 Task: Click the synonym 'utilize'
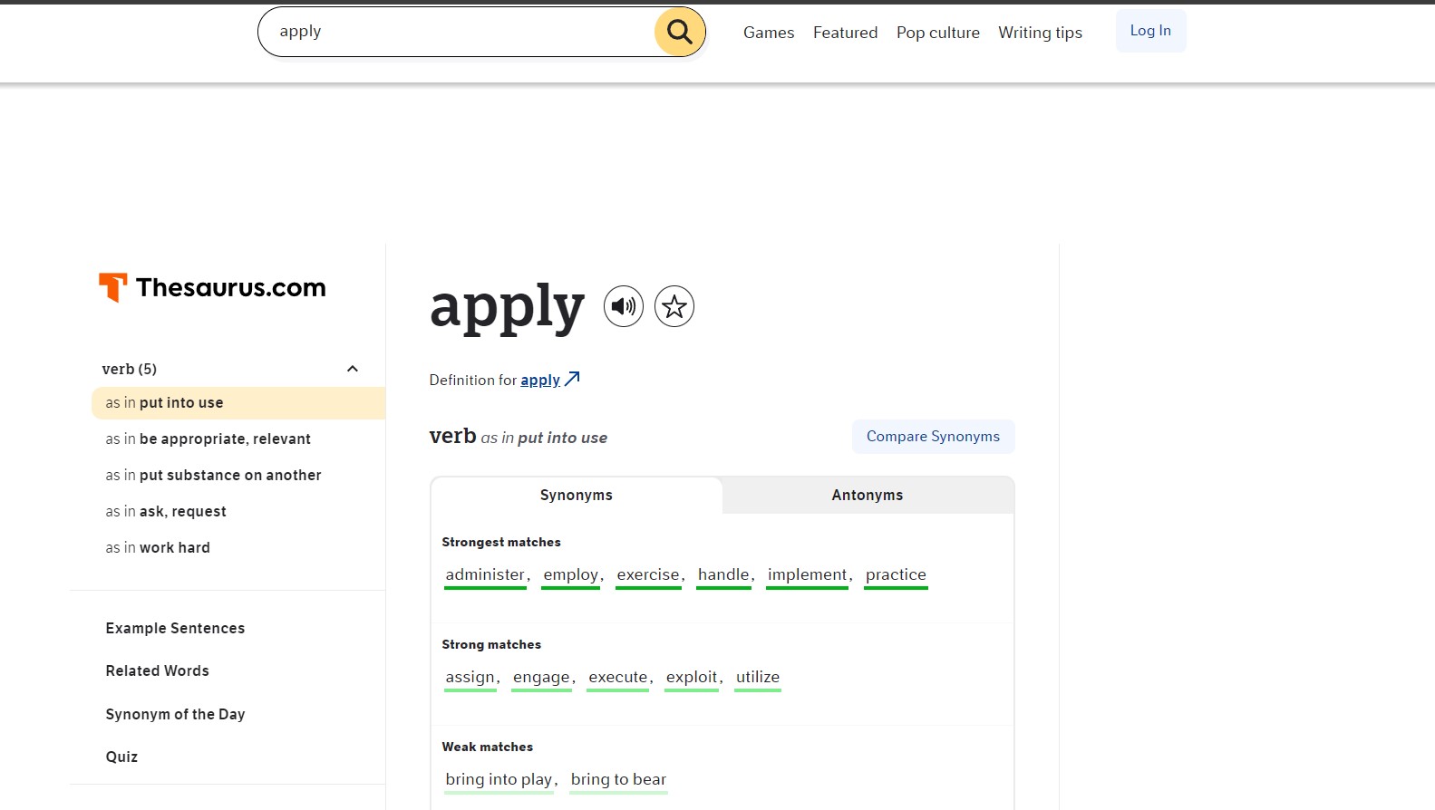coord(757,678)
